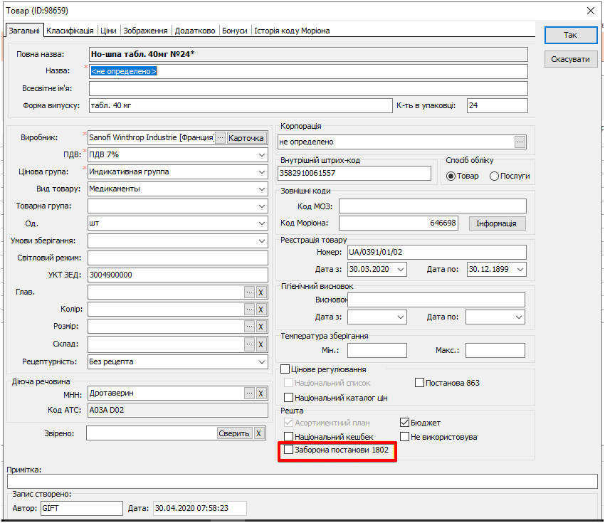Toggle the Національний кешбек checkbox
The image size is (605, 523).
(x=288, y=437)
